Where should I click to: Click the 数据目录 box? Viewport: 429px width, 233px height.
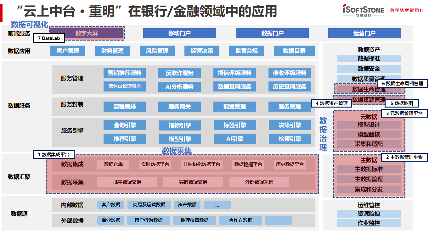(294, 51)
